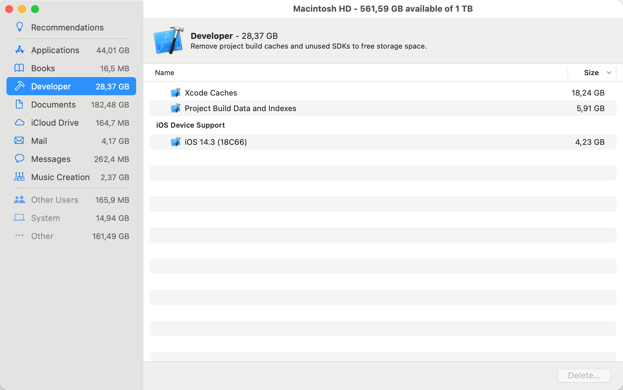Click the Size sort chevron
The image size is (623, 390).
coord(609,73)
